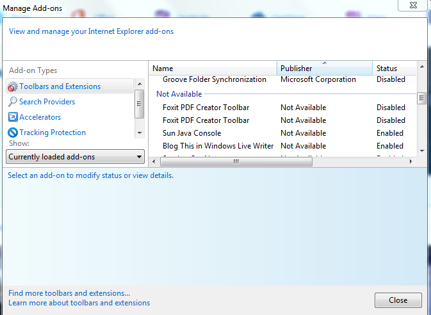Click horizontal scrollbar left arrow
The width and height of the screenshot is (431, 315).
(154, 161)
